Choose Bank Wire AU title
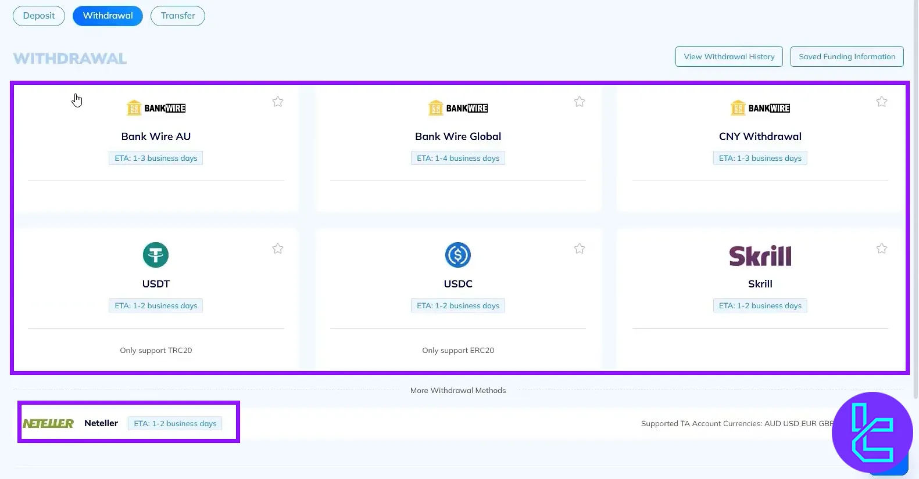This screenshot has width=919, height=479. click(156, 136)
